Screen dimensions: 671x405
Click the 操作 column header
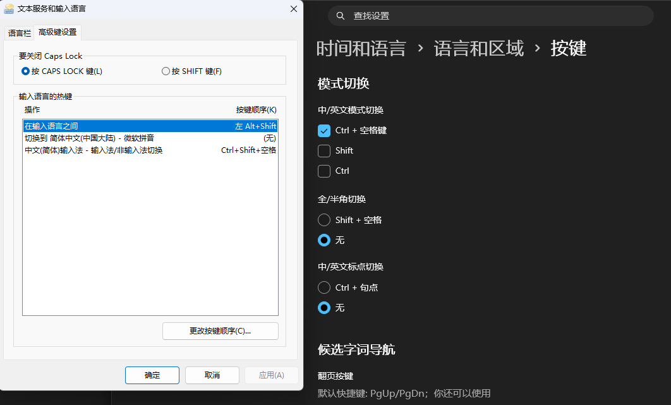32,110
